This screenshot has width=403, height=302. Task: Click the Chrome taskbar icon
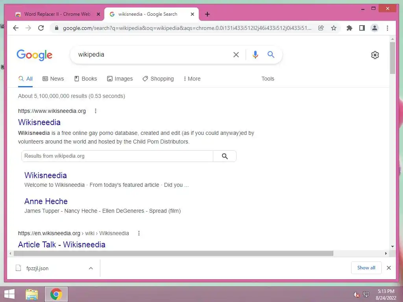point(56,294)
